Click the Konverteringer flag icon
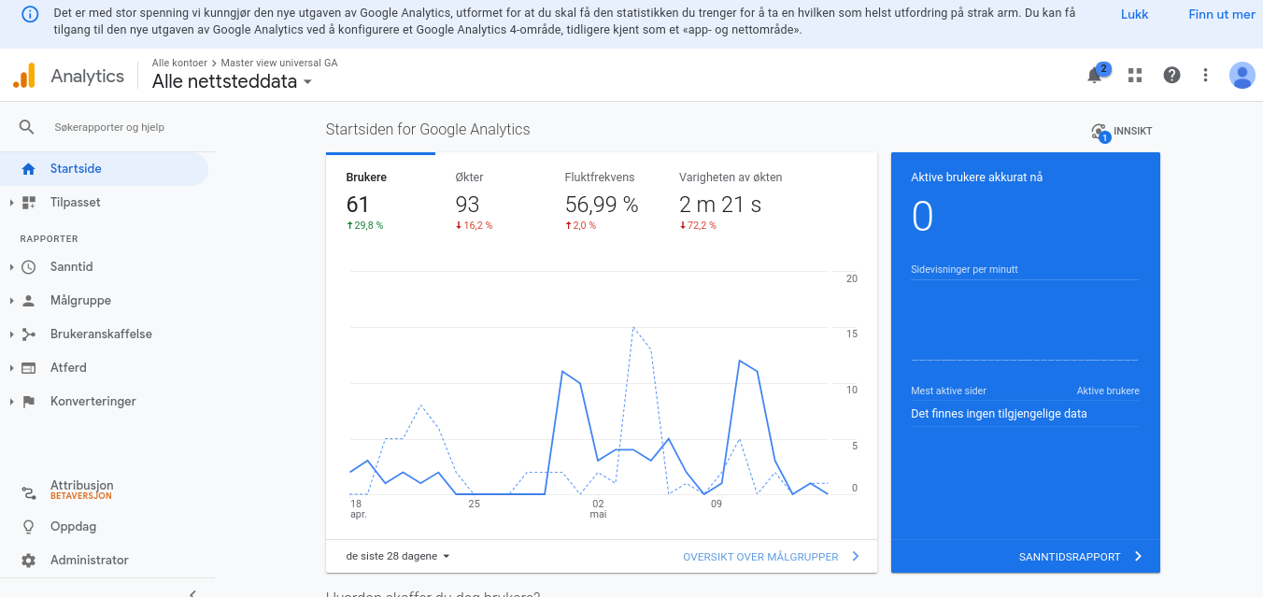This screenshot has width=1263, height=597. coord(28,402)
